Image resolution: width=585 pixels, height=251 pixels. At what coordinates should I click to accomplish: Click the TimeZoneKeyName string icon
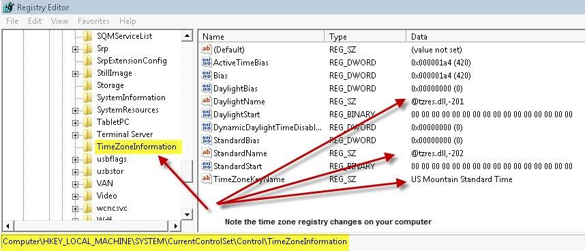click(207, 179)
